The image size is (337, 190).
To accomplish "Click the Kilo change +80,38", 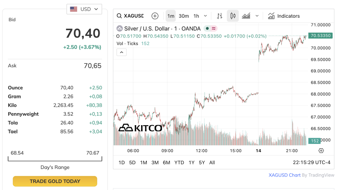I will coord(94,105).
